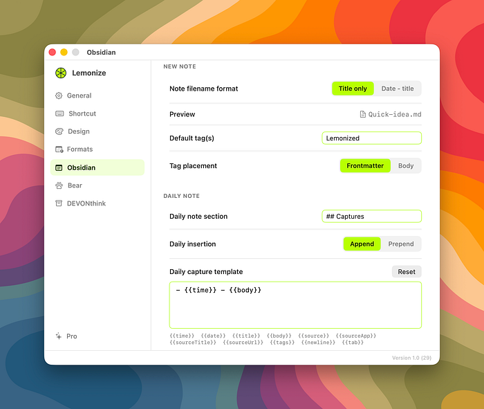The width and height of the screenshot is (484, 409).
Task: Click the Default tag(s) label
Action: (x=192, y=138)
